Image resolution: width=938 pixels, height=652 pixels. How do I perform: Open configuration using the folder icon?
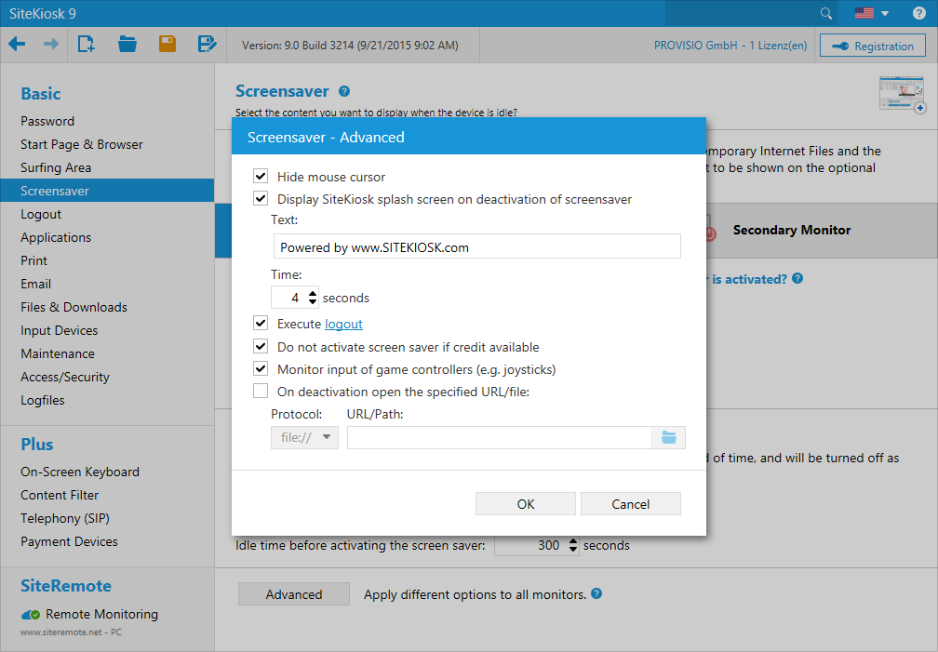coord(127,45)
